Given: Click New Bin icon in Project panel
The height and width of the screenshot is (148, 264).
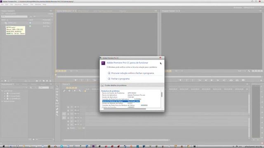Looking at the screenshot, I should (44, 81).
